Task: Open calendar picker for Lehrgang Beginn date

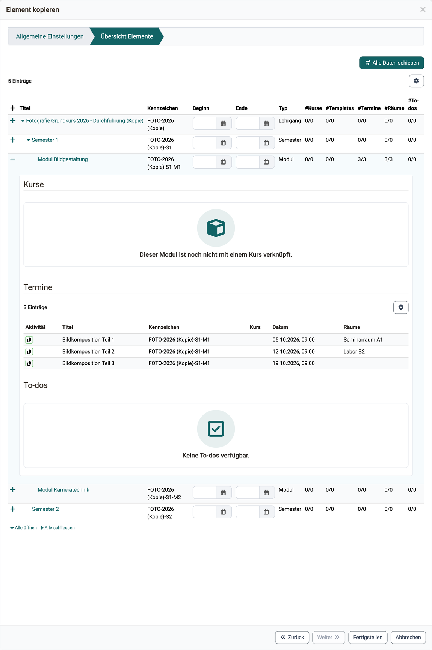Action: point(224,123)
